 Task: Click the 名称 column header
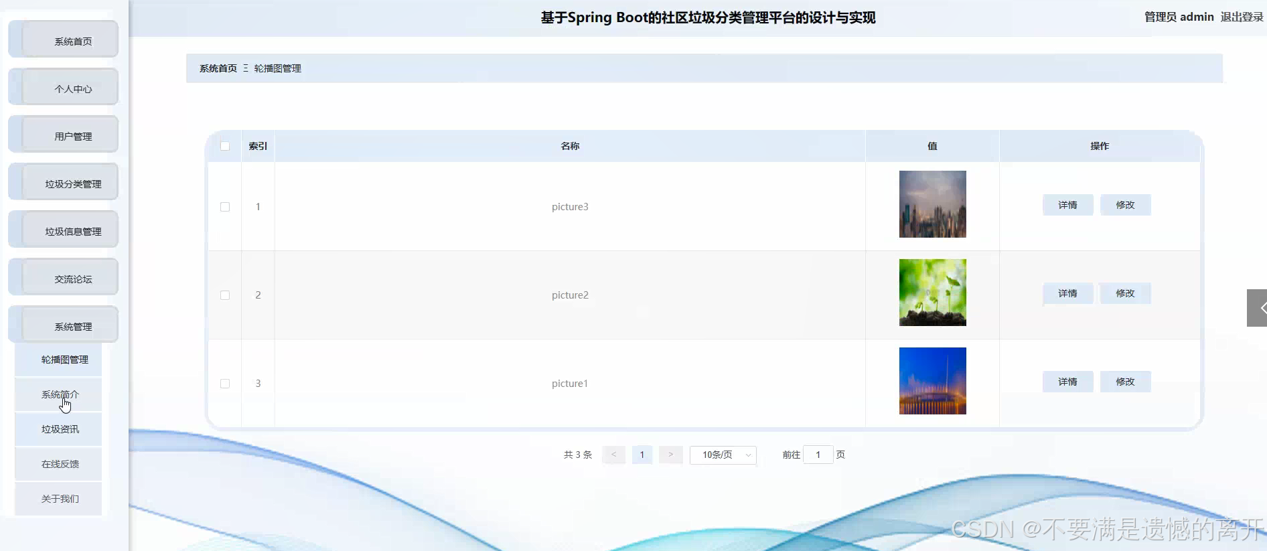point(570,146)
